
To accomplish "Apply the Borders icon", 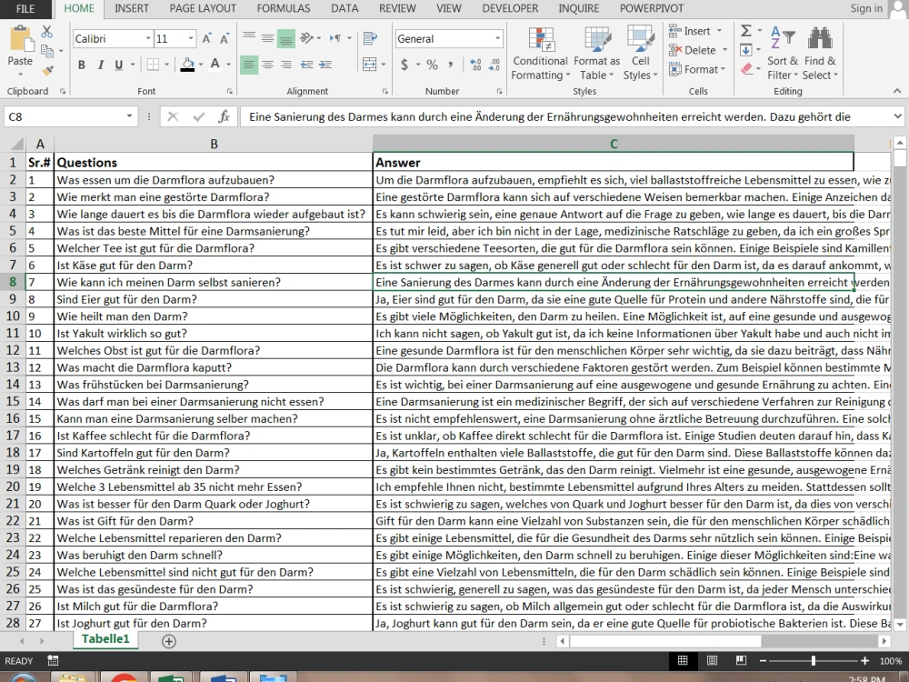I will pyautogui.click(x=153, y=65).
